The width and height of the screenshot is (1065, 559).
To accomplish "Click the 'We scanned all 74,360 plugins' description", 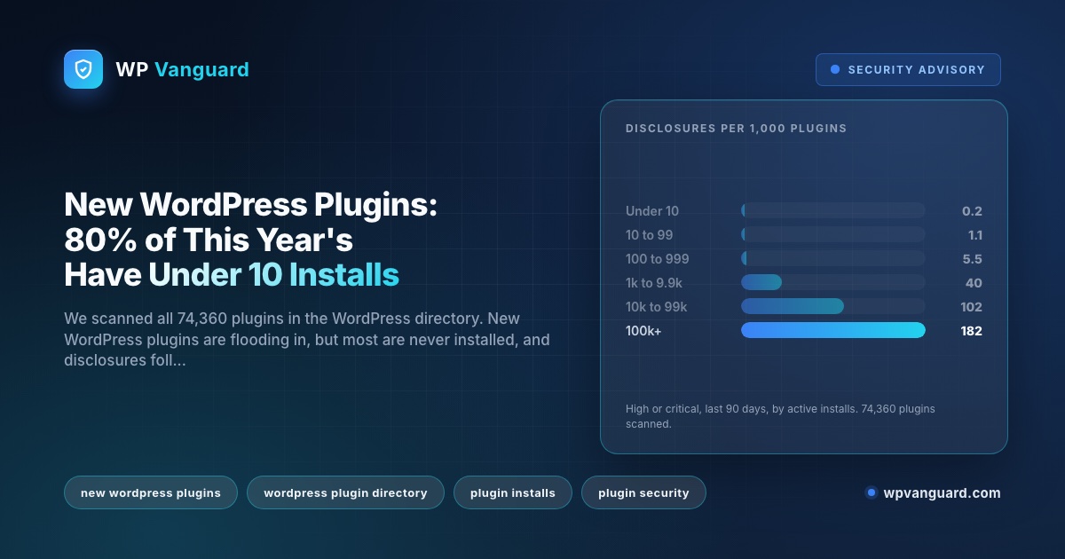I will tap(307, 339).
